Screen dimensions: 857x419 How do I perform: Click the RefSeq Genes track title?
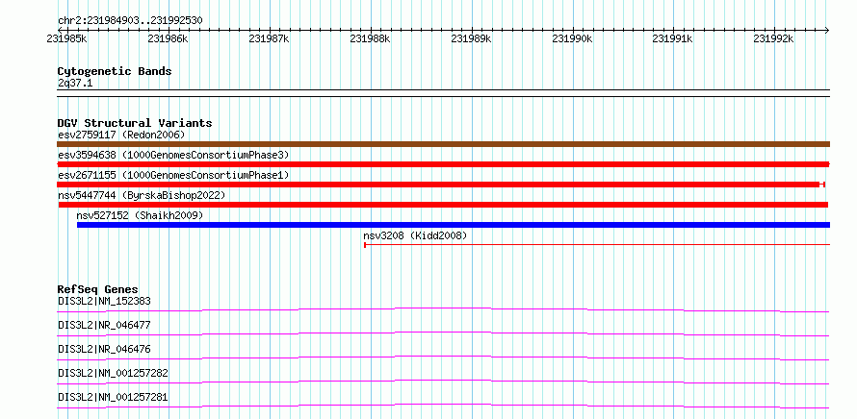(x=98, y=289)
